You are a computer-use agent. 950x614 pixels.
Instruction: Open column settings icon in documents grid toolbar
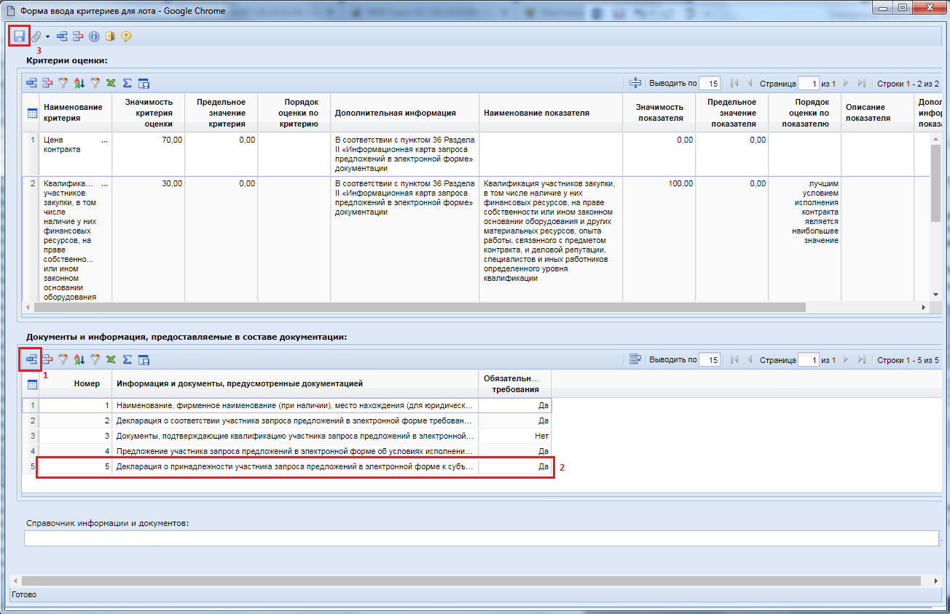[x=144, y=359]
